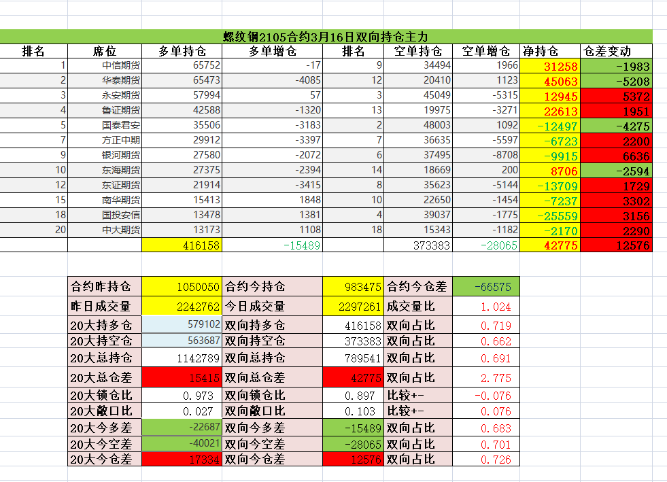Click the 双向总持仓 value 789541
The width and height of the screenshot is (667, 482).
point(354,358)
